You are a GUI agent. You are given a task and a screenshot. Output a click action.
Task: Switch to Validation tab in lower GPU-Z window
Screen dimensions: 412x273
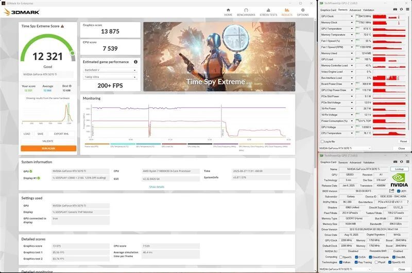[369, 162]
